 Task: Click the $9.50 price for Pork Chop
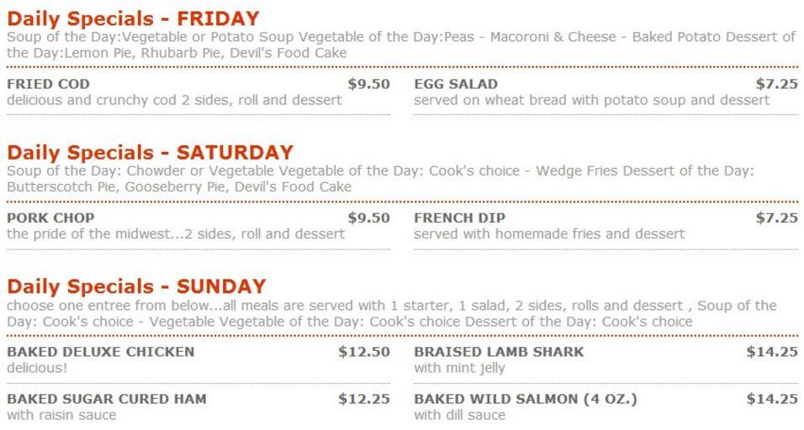[x=368, y=218]
